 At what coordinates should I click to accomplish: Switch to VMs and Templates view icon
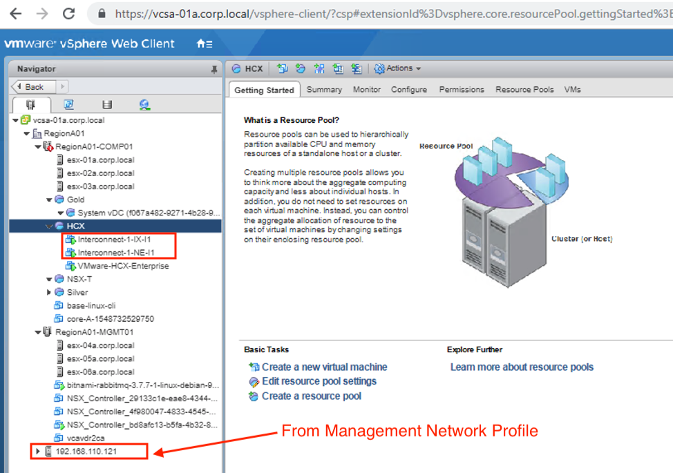tap(68, 104)
